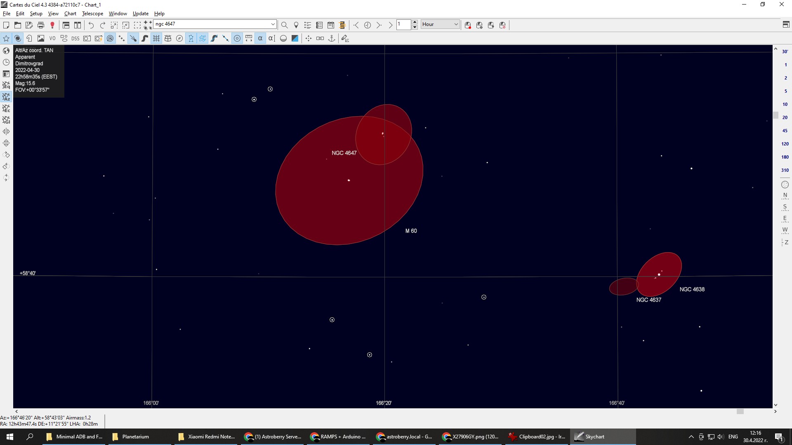Screen dimensions: 792x445
Task: Click the NGC 4638 galaxy label
Action: click(692, 289)
